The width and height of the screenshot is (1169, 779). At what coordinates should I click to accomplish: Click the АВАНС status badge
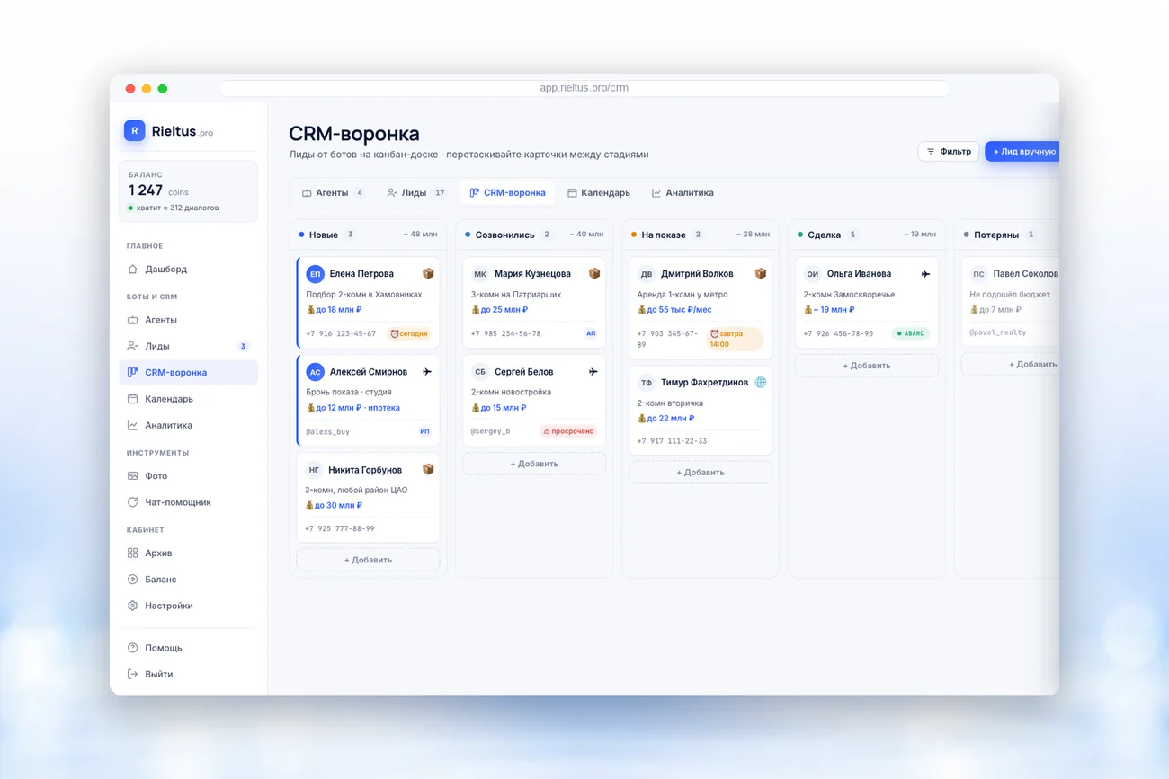[x=911, y=333]
